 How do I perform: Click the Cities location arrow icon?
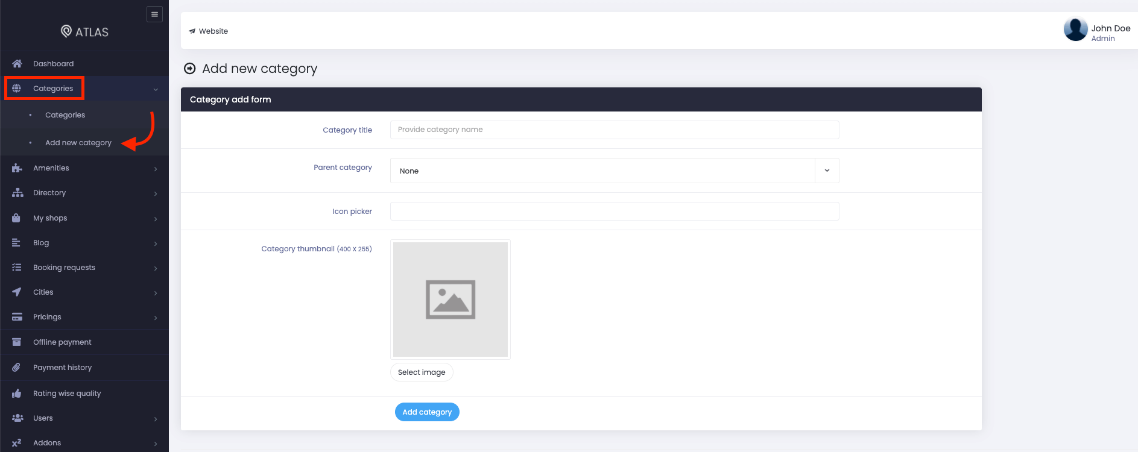(16, 292)
